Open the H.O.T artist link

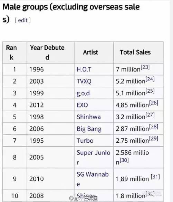[84, 69]
